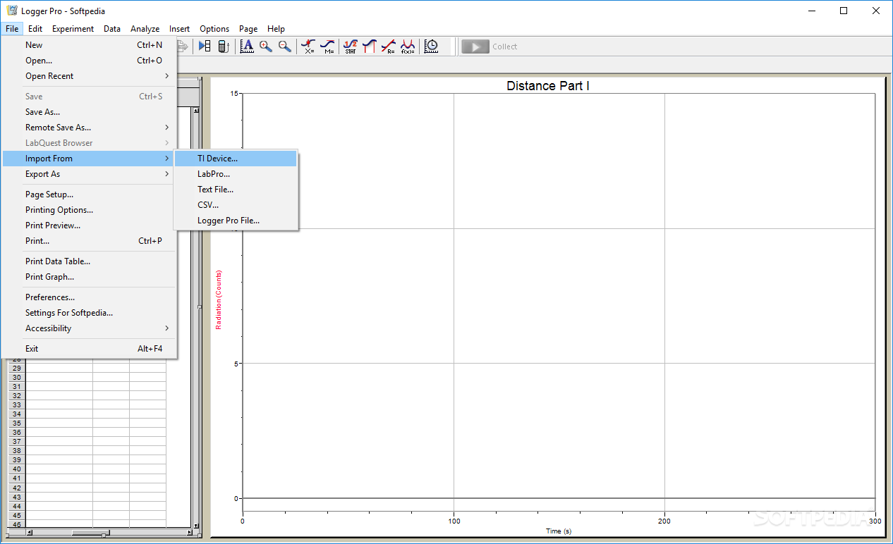The height and width of the screenshot is (544, 893).
Task: Open the Data Collection clock icon
Action: (x=431, y=47)
